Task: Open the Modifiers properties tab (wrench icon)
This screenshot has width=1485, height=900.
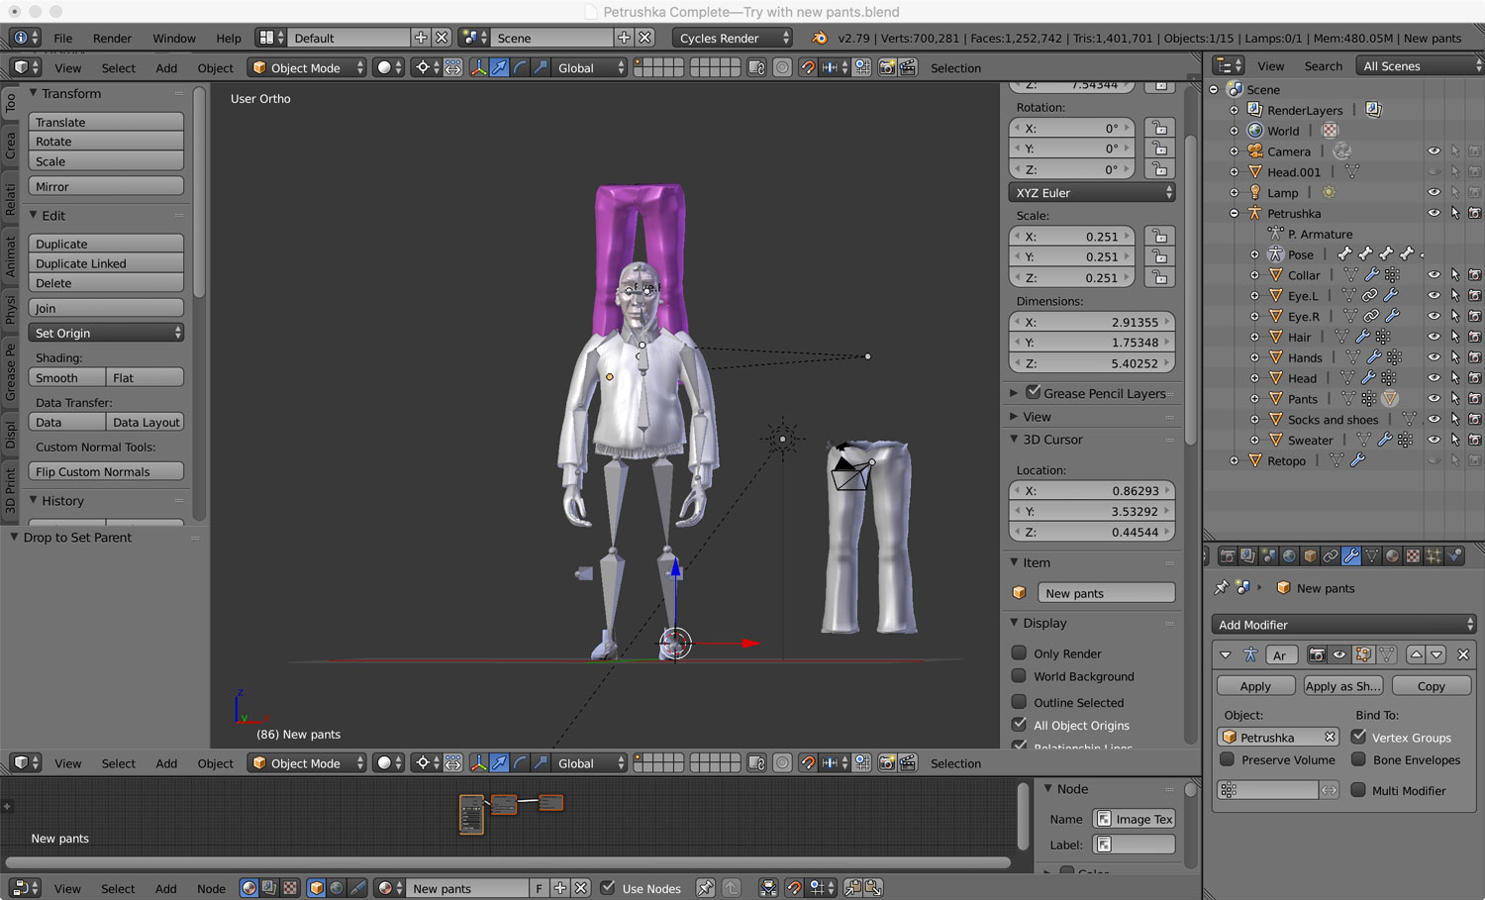Action: (1351, 556)
